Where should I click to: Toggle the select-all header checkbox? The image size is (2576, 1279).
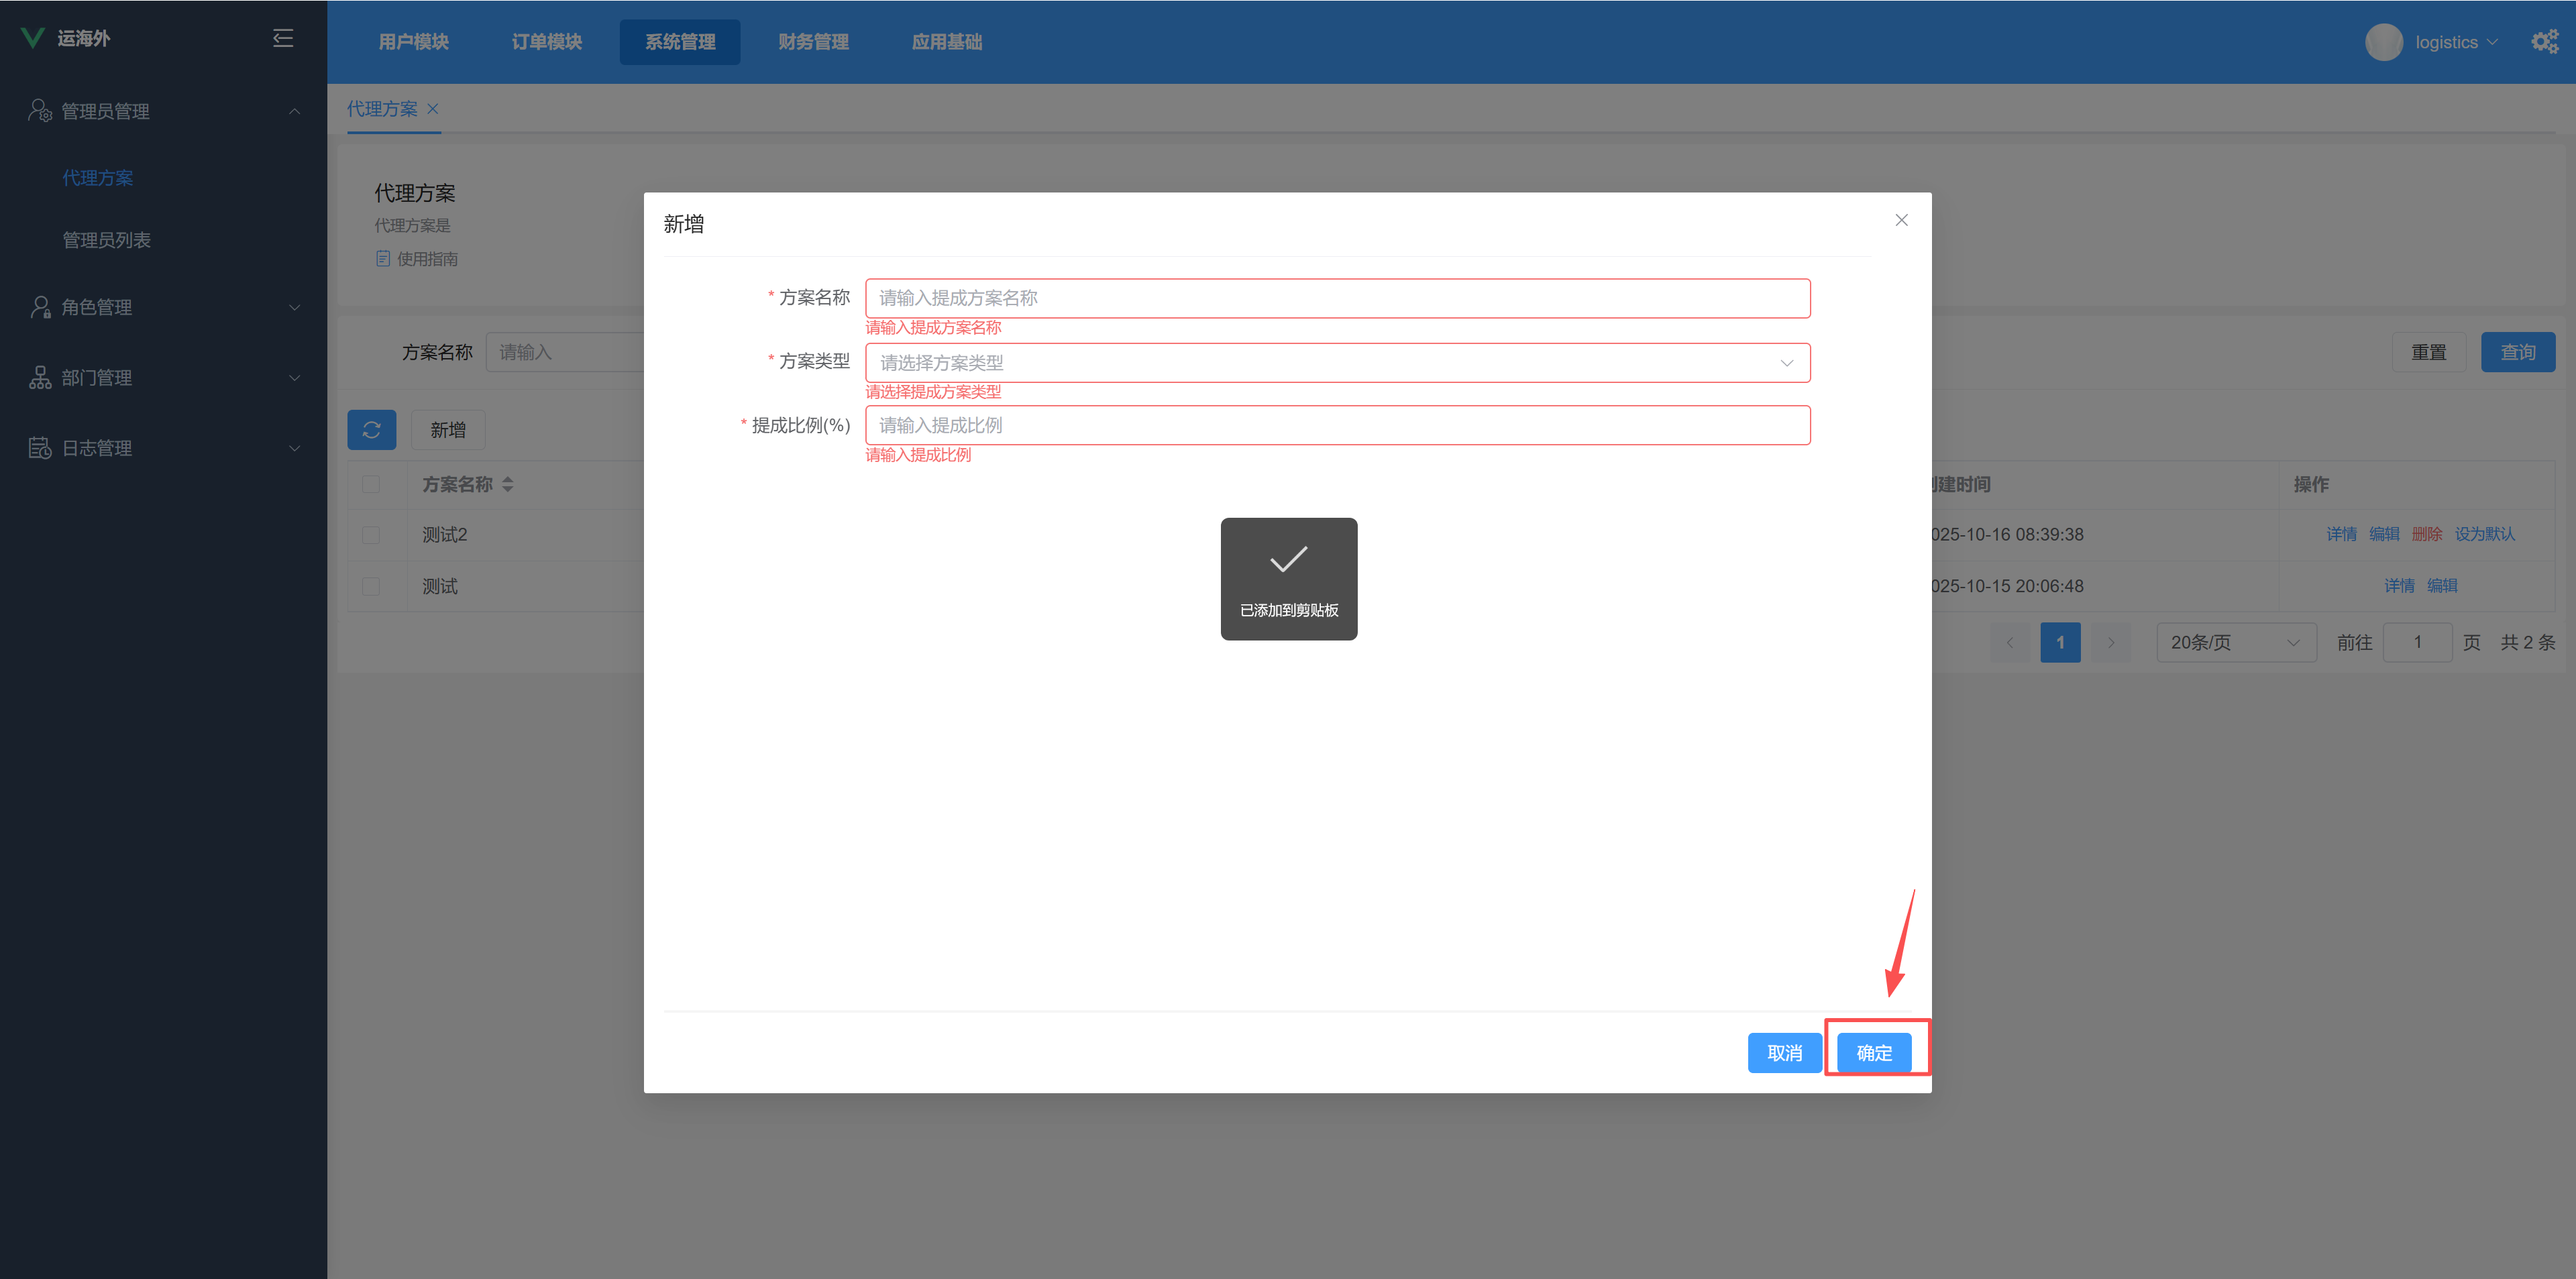[x=371, y=485]
